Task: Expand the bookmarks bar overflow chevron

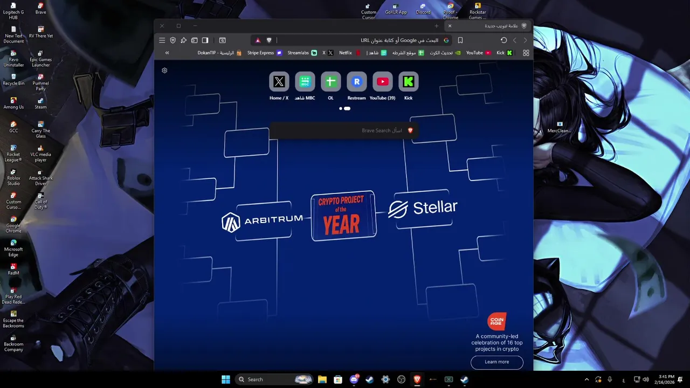Action: [167, 53]
